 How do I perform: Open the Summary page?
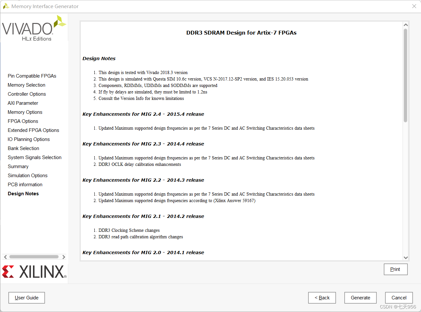click(x=18, y=167)
